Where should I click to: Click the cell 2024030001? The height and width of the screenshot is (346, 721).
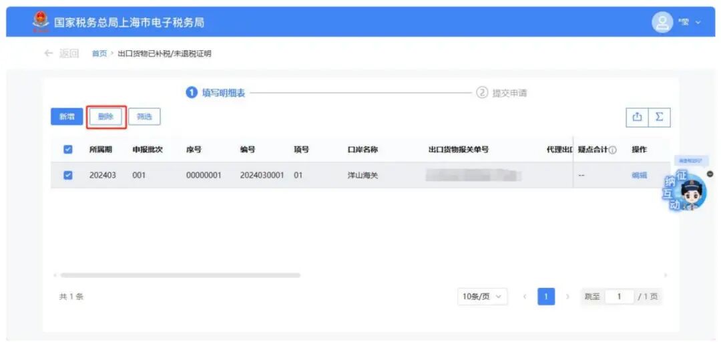point(262,175)
